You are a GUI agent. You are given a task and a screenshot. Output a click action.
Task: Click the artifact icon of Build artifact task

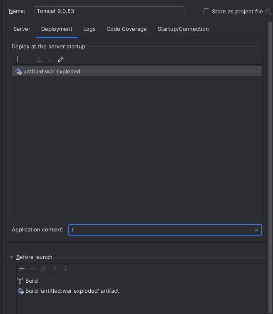pyautogui.click(x=20, y=291)
